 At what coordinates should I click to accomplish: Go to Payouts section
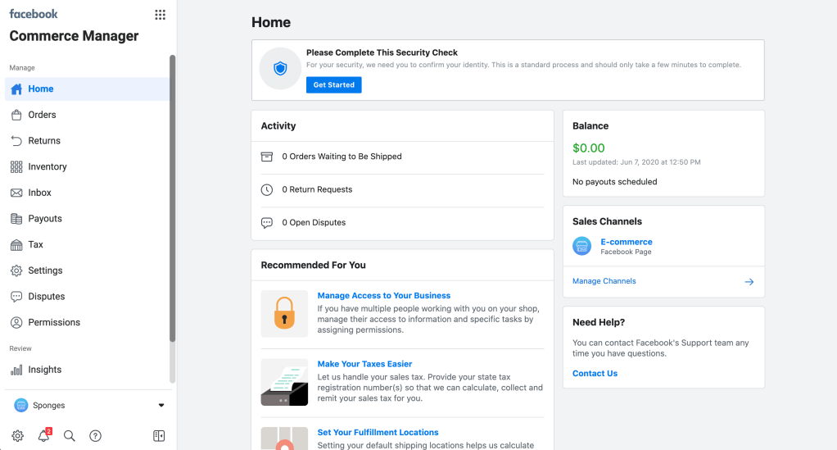point(45,219)
